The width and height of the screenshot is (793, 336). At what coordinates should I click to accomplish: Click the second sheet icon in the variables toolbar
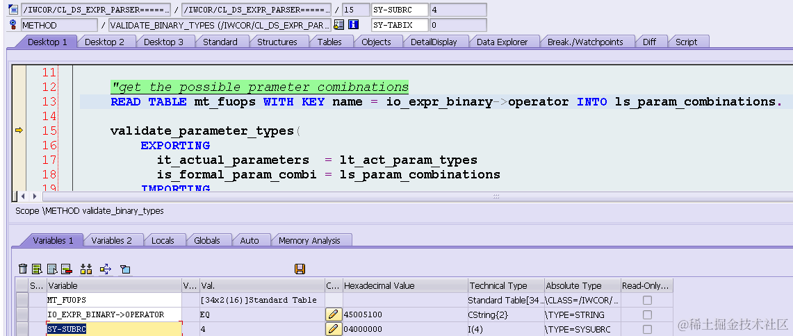pos(51,269)
